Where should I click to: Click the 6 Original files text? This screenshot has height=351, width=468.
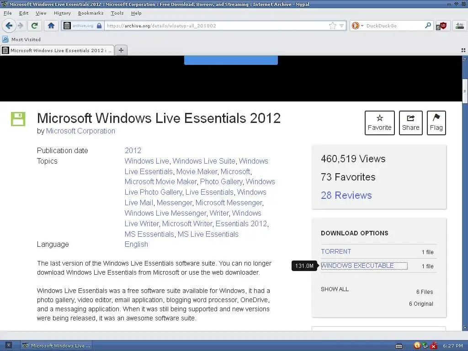tap(421, 303)
